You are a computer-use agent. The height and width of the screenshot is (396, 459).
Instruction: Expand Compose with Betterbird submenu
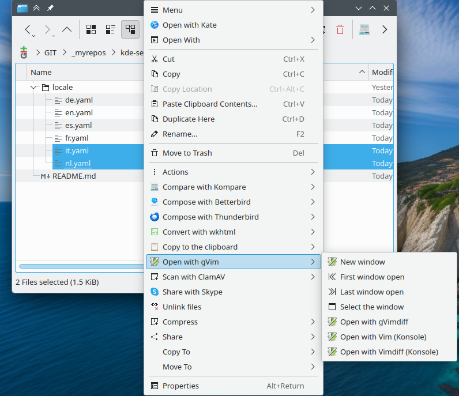pos(234,202)
